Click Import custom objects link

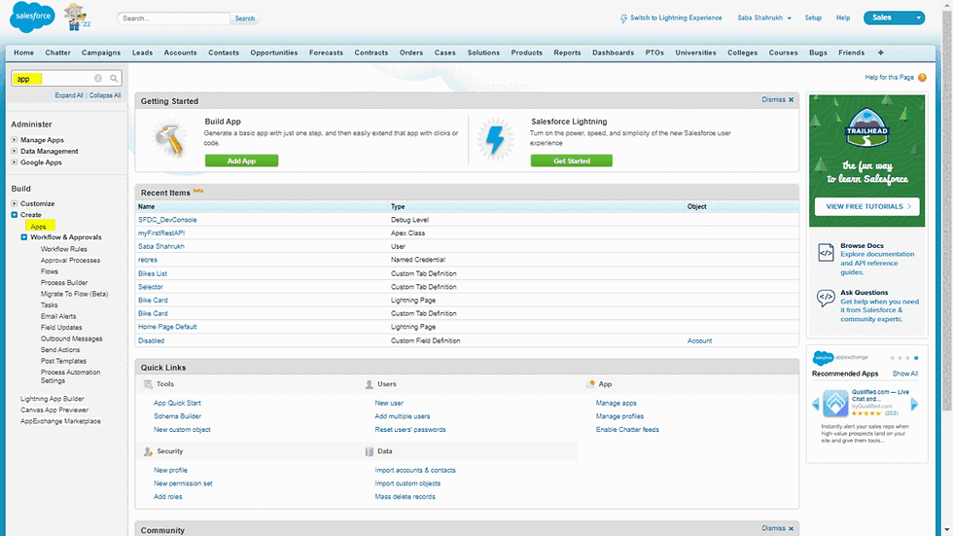point(407,483)
